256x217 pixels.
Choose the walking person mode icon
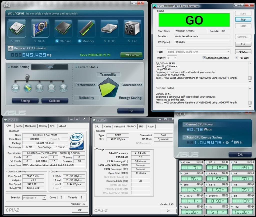[63, 88]
